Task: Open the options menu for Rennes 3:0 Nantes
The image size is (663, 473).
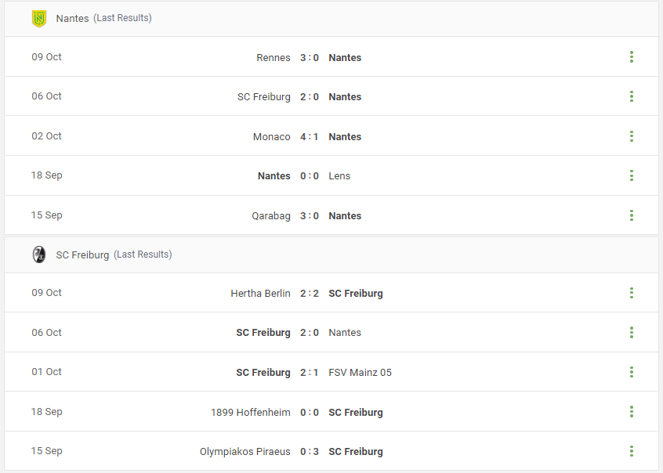Action: pos(632,57)
